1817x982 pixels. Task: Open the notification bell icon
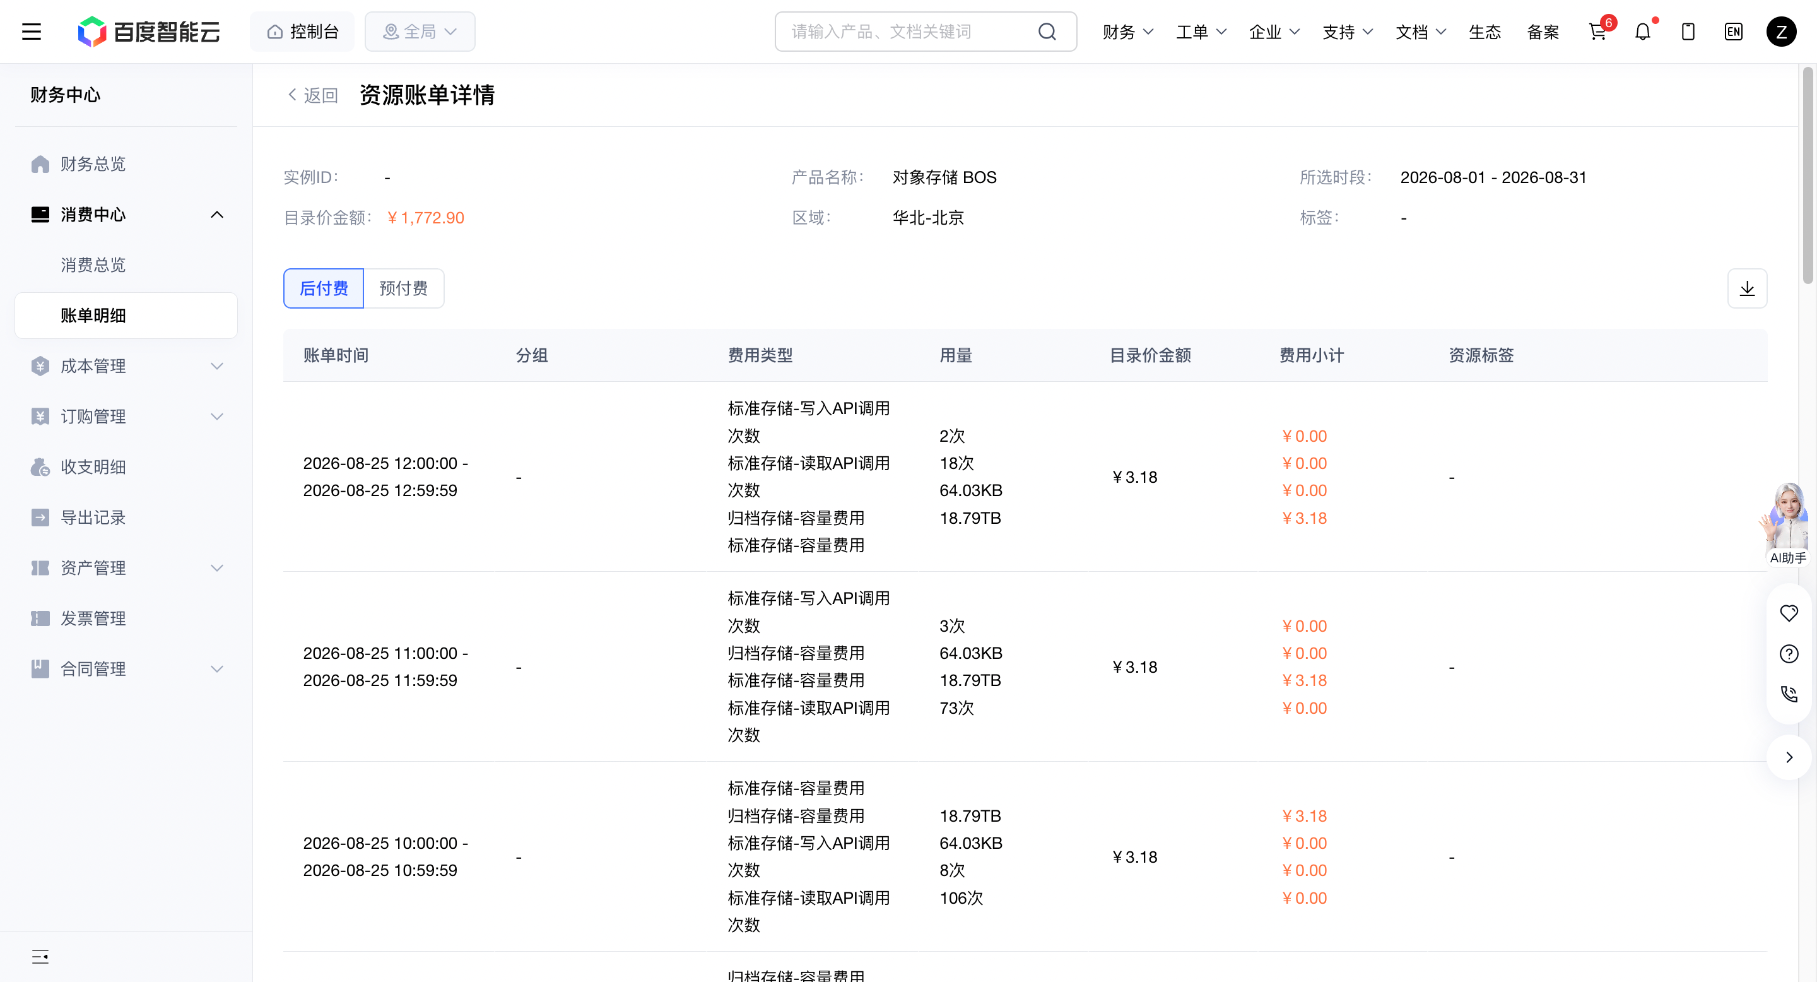(1643, 32)
